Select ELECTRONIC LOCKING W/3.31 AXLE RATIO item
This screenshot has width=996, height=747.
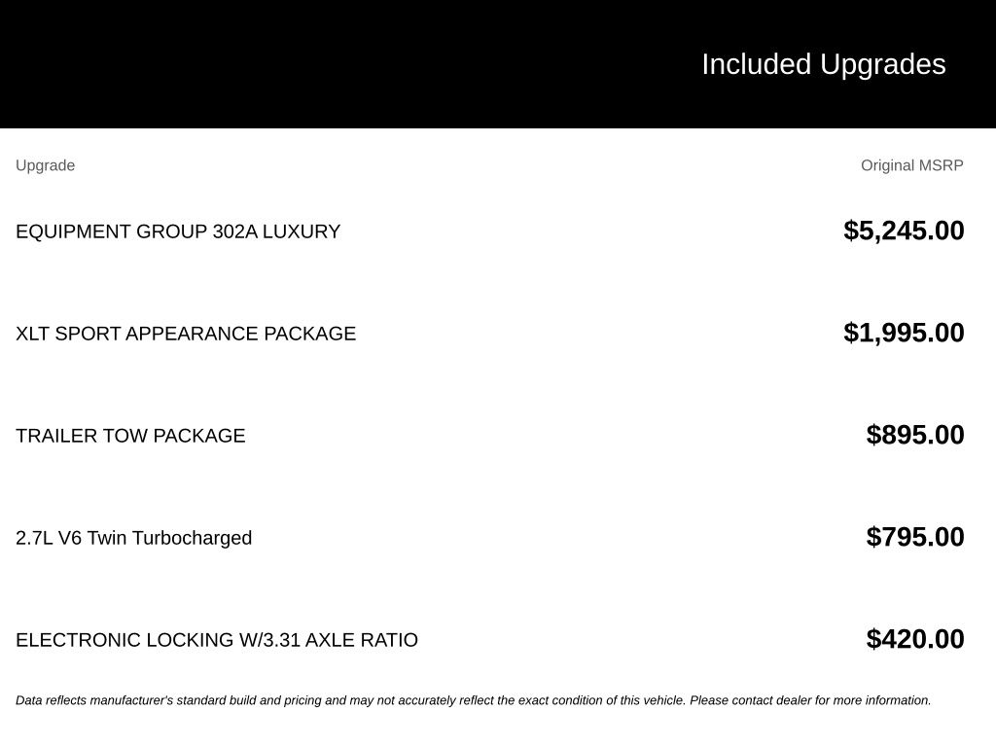coord(217,640)
